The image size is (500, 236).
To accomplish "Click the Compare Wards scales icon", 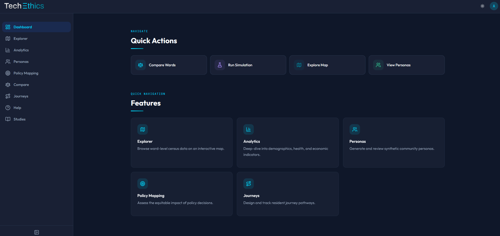I will point(140,65).
